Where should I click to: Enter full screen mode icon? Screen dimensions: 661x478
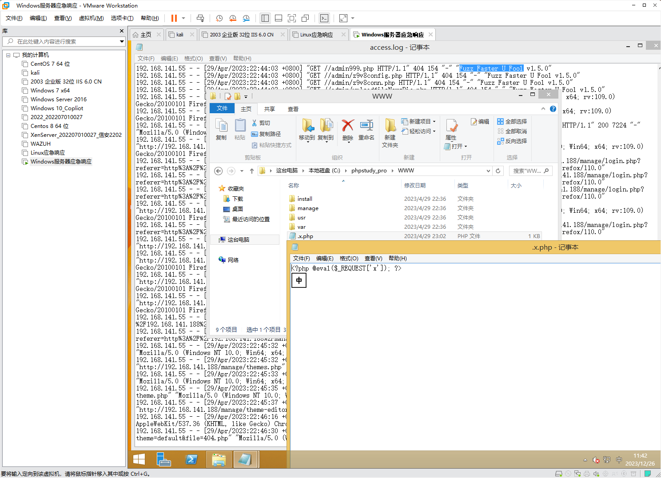point(292,18)
